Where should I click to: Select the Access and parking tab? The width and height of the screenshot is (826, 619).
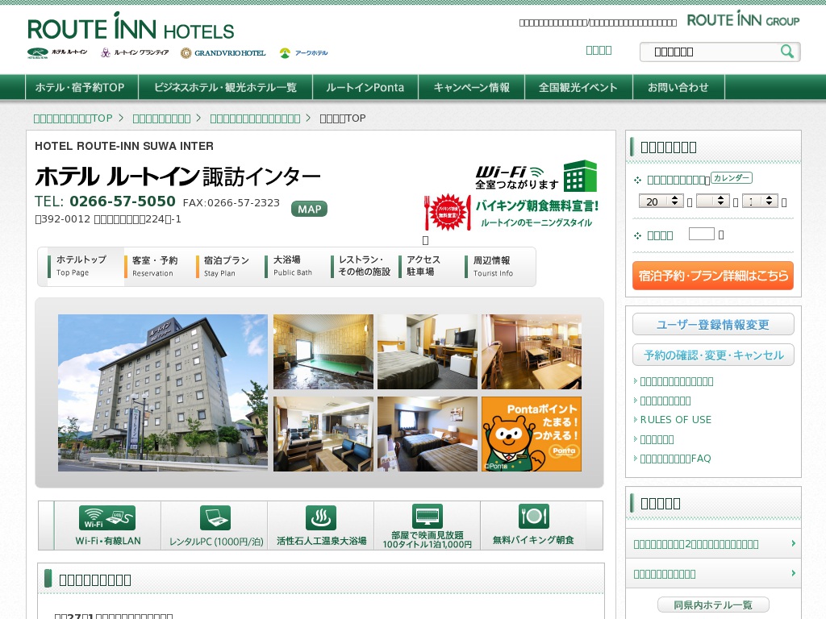430,266
